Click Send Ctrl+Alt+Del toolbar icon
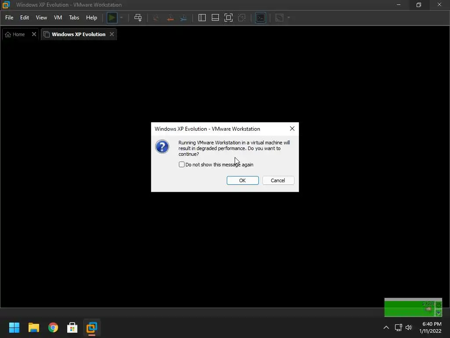Screen dimensions: 450x338 pos(138,18)
